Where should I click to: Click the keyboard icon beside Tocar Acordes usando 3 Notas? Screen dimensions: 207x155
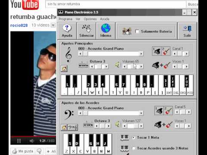click(x=125, y=149)
